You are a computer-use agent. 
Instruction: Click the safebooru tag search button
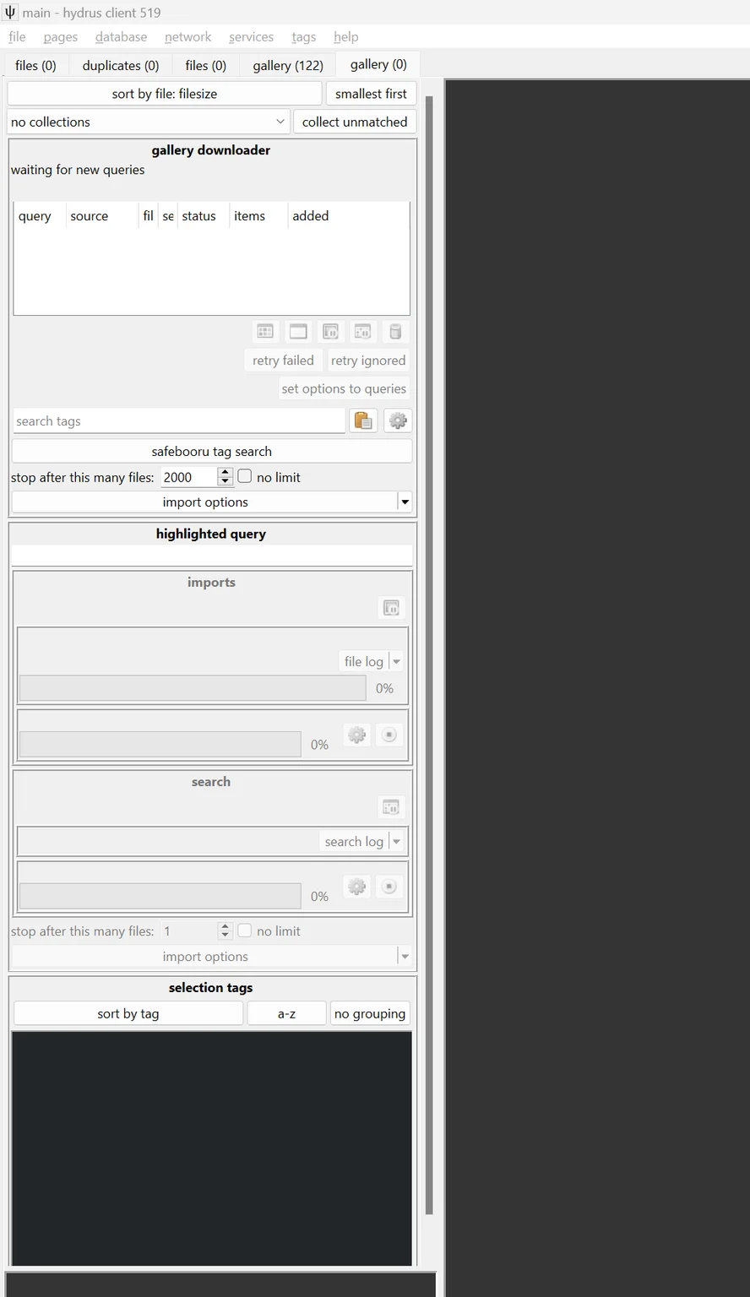pos(211,452)
